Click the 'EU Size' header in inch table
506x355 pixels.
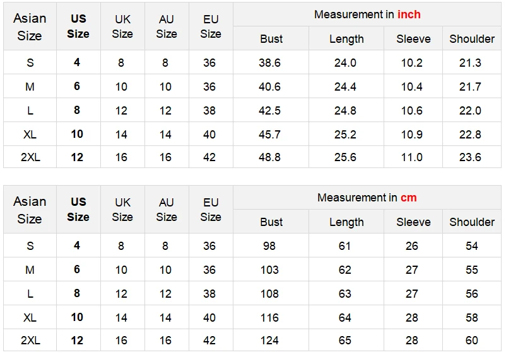click(211, 26)
